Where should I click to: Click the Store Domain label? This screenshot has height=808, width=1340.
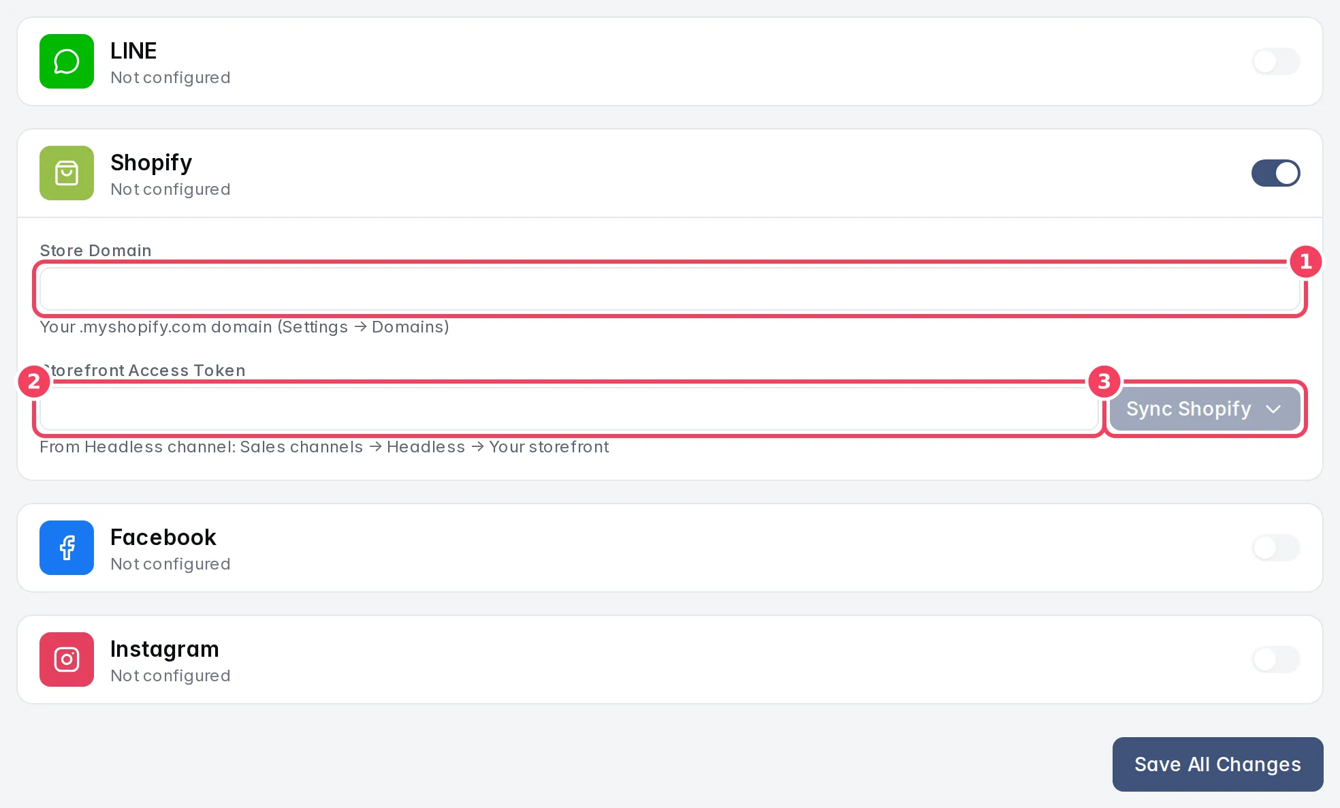95,250
